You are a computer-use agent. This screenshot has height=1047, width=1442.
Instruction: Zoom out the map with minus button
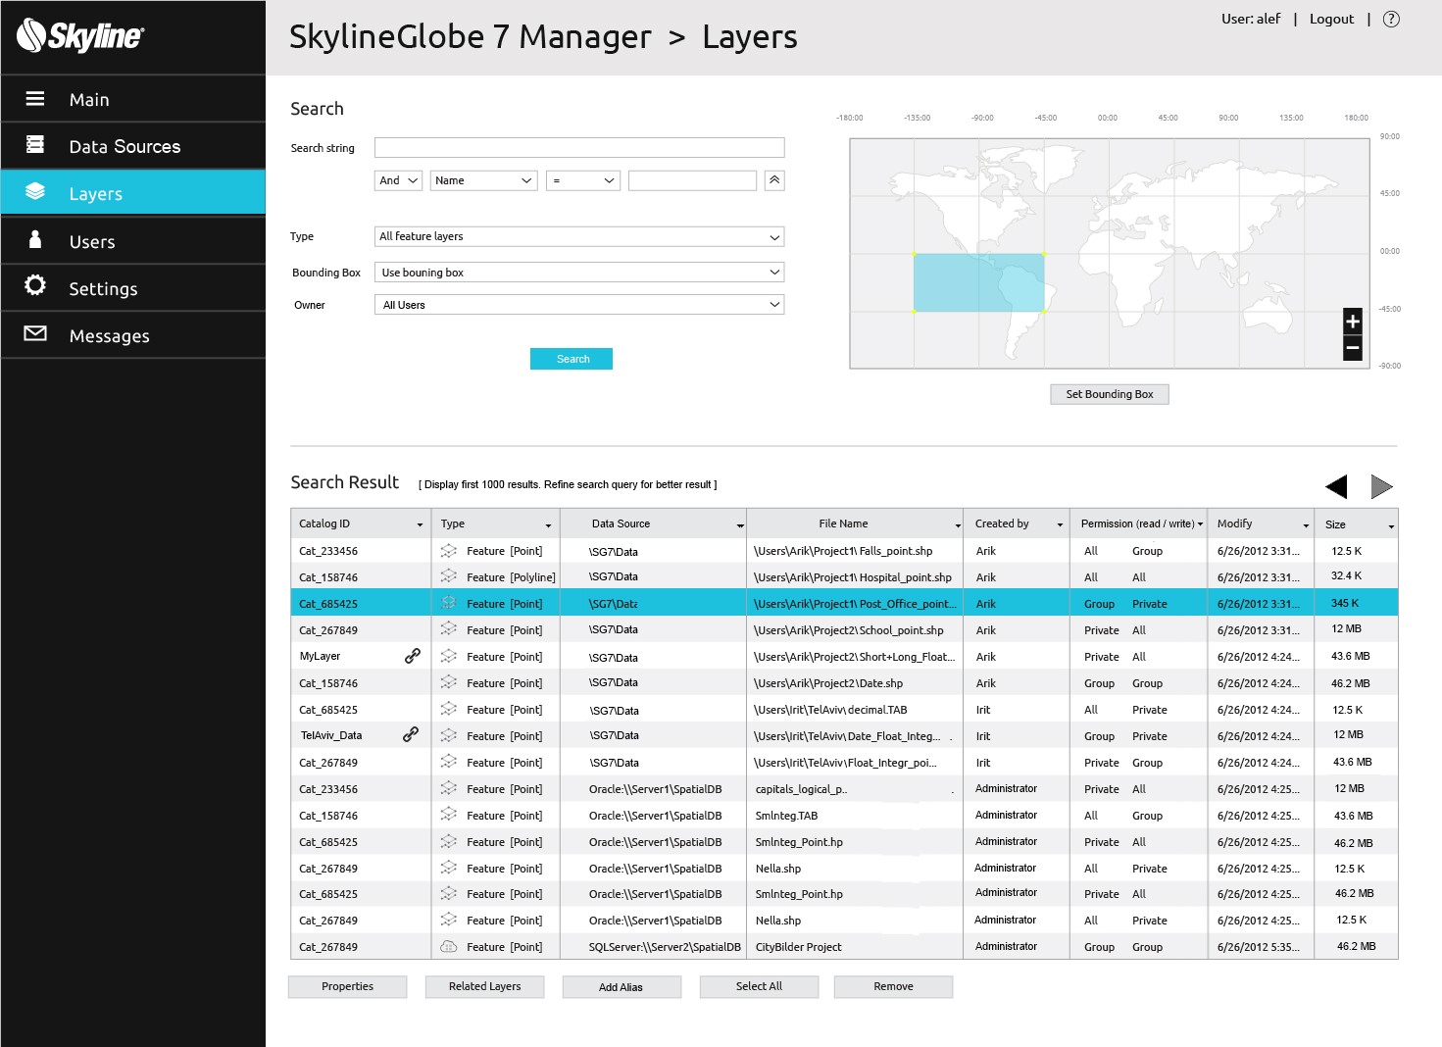point(1353,347)
